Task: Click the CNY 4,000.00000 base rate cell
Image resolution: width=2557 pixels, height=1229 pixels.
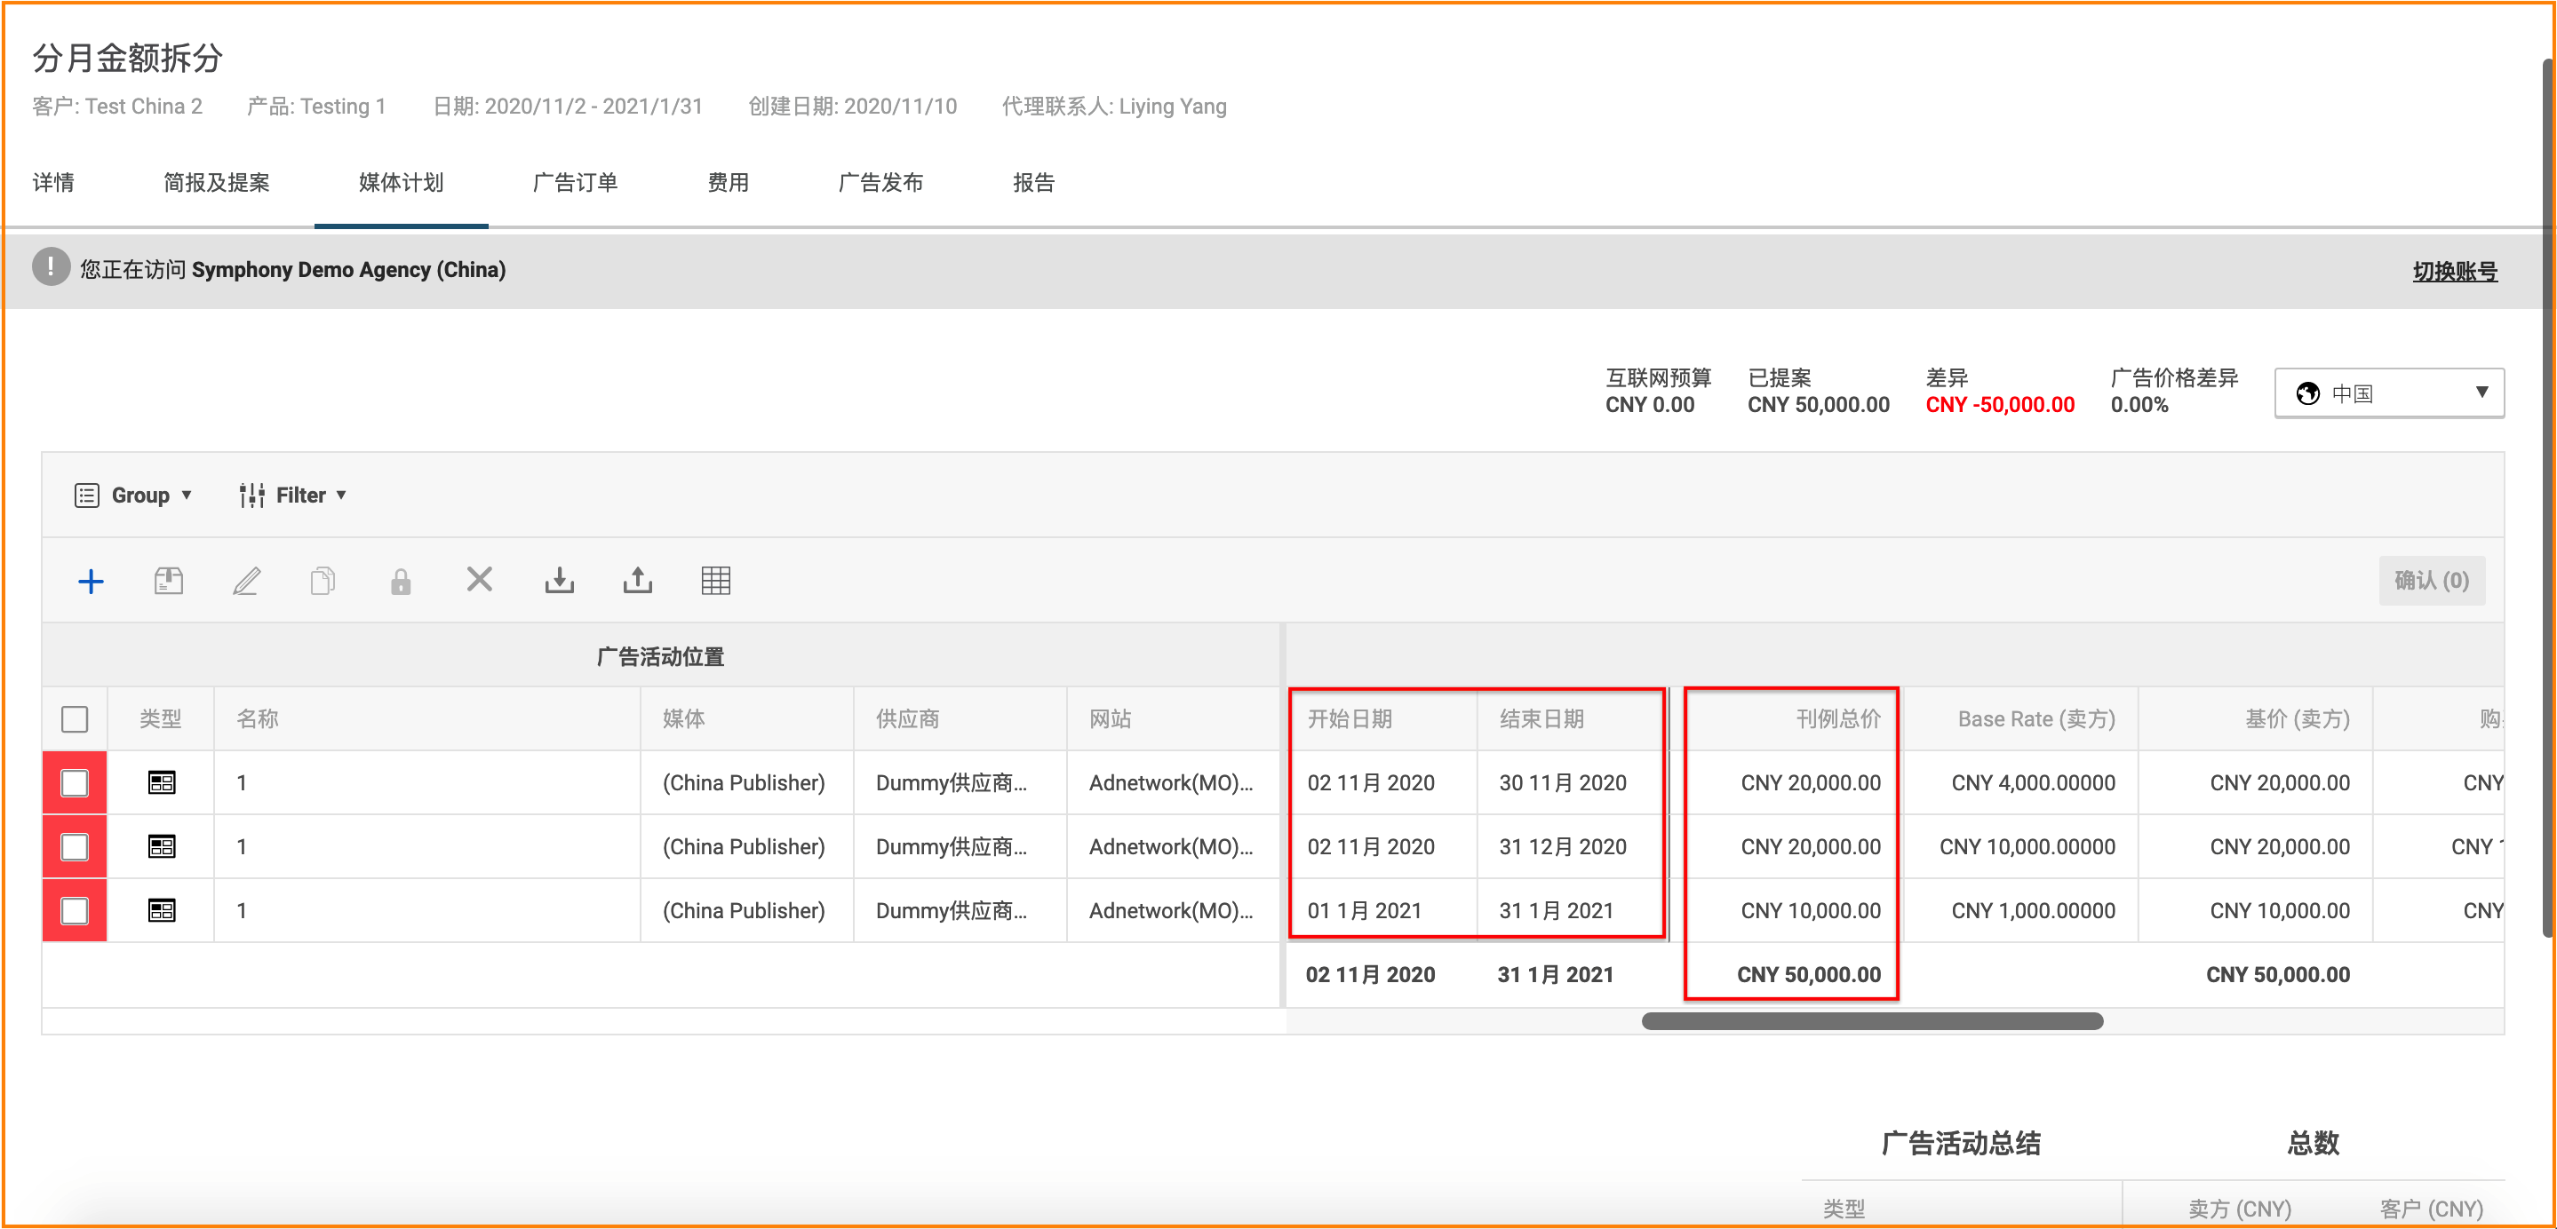Action: [2021, 782]
